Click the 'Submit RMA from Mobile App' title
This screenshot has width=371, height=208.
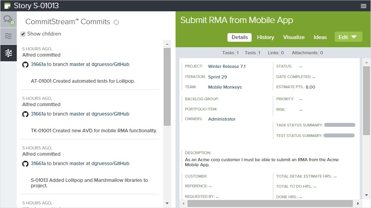237,20
